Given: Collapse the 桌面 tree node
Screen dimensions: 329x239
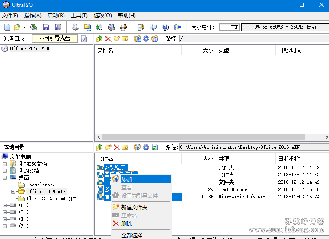Looking at the screenshot, I should point(5,178).
